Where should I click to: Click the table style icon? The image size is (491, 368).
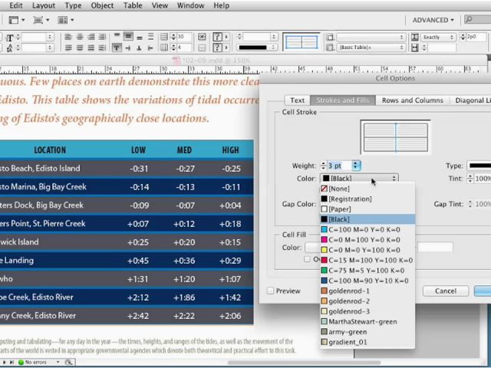(329, 48)
